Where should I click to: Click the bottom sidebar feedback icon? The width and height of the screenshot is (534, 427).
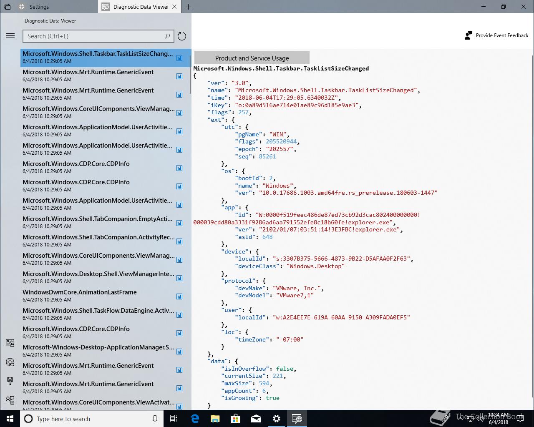(10, 400)
